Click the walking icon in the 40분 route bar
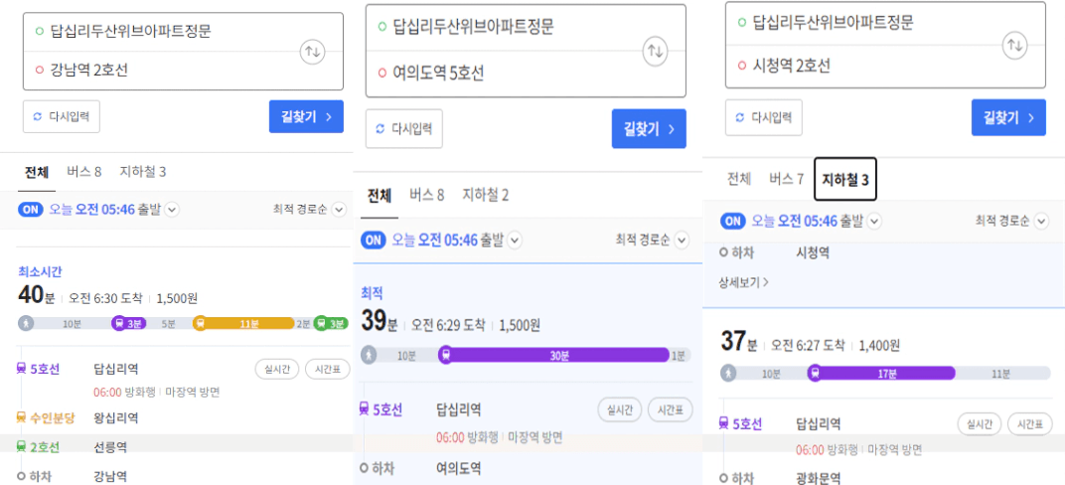This screenshot has height=485, width=1065. [x=26, y=323]
